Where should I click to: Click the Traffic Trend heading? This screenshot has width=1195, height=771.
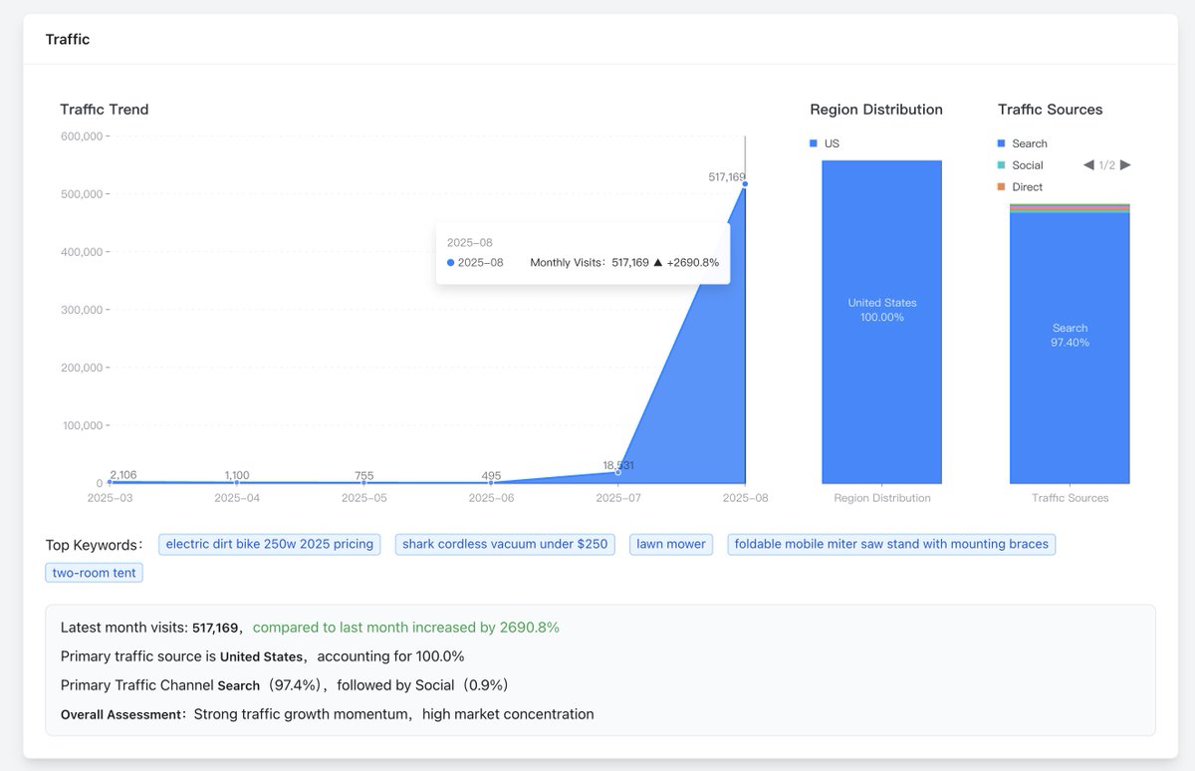pyautogui.click(x=105, y=110)
